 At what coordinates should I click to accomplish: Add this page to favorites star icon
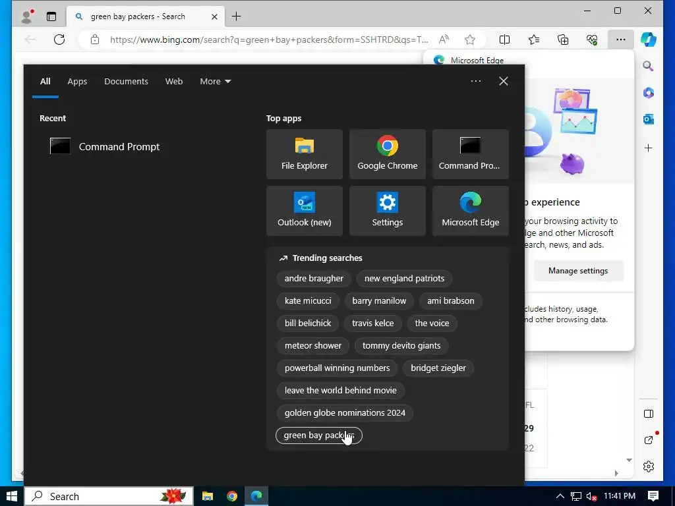tap(469, 40)
